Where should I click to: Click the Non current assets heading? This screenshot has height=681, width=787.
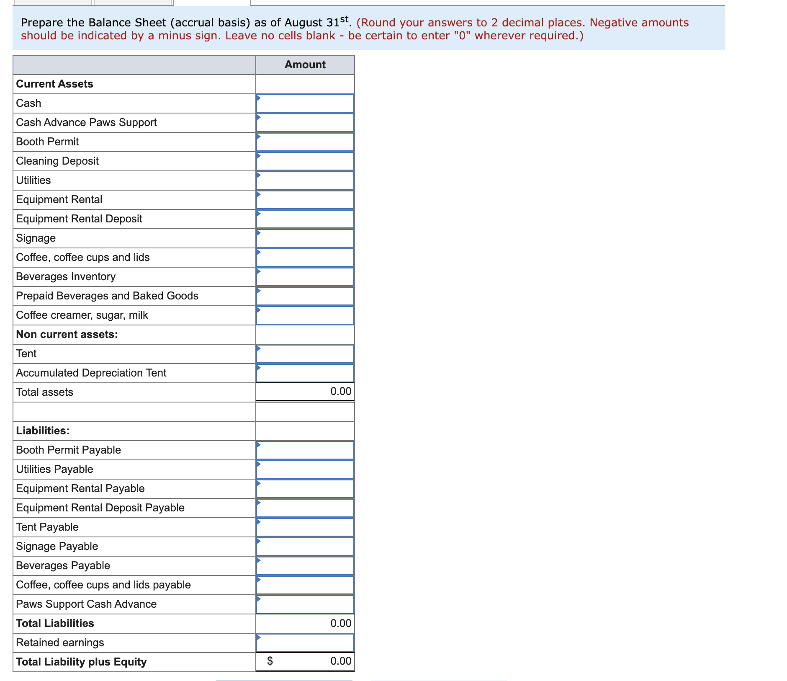(67, 334)
